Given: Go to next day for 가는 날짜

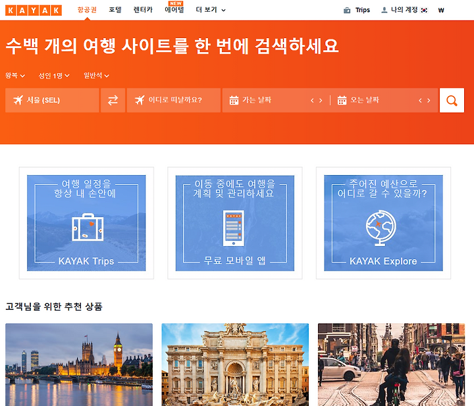Looking at the screenshot, I should click(x=321, y=101).
